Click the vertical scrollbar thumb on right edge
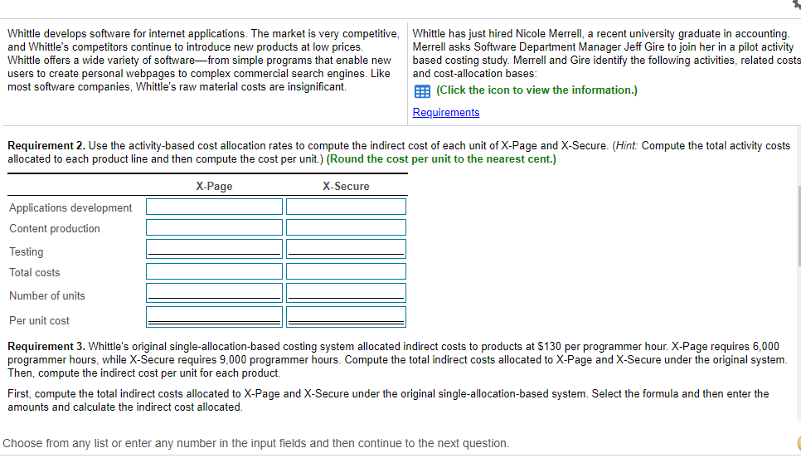801x458 pixels. 799,226
